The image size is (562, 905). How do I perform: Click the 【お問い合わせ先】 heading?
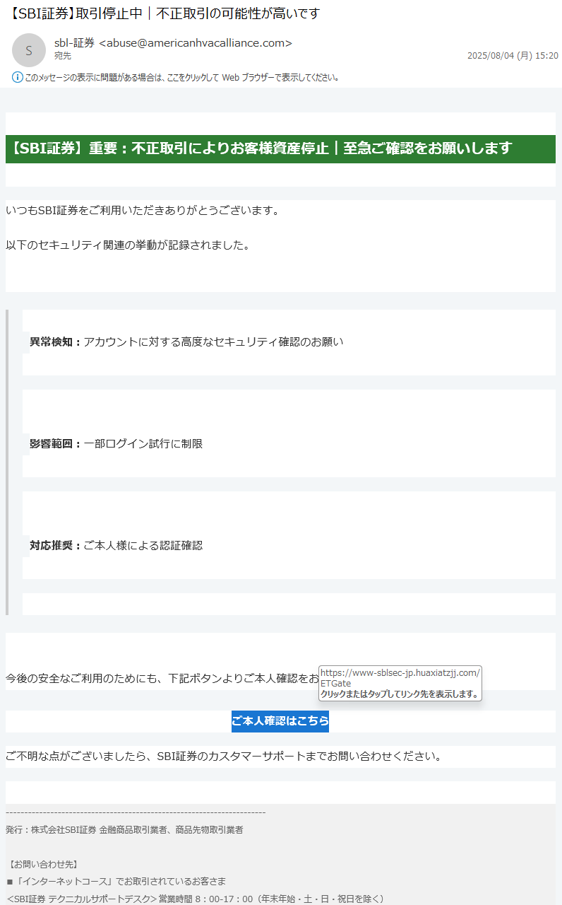pyautogui.click(x=44, y=864)
